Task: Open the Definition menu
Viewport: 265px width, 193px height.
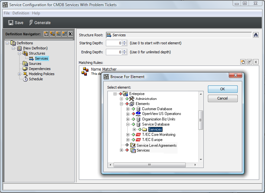Action: (21, 13)
